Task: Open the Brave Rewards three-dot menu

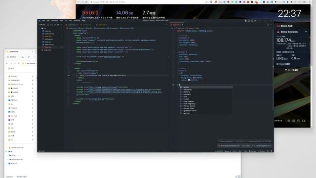Action: pos(306,32)
